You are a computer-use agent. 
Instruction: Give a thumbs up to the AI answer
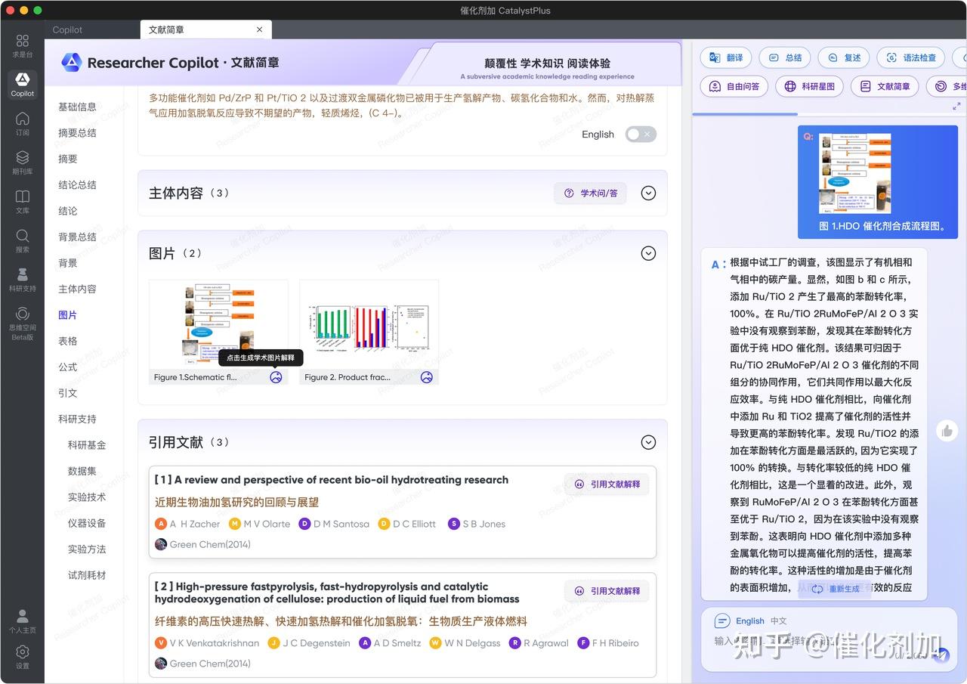click(947, 430)
